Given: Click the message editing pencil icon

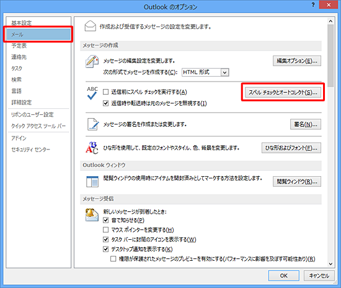Looking at the screenshot, I should tap(92, 62).
